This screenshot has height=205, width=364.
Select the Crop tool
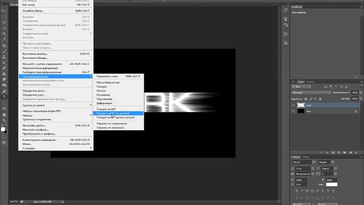click(4, 34)
